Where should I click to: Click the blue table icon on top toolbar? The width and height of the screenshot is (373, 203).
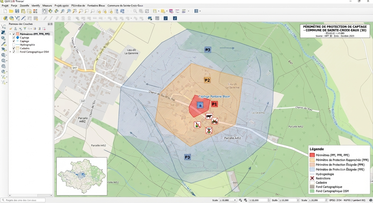[x=196, y=11]
